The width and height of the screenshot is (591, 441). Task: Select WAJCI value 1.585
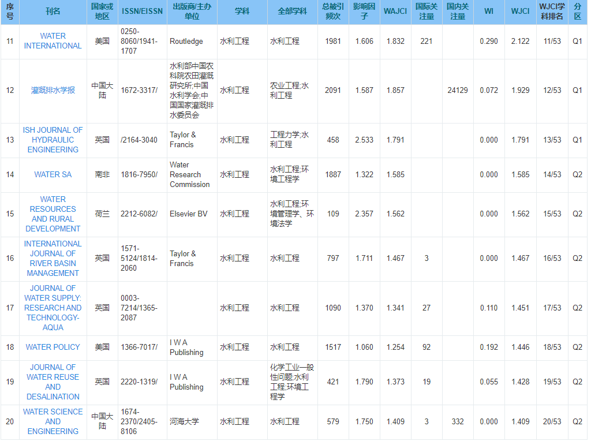(x=395, y=174)
